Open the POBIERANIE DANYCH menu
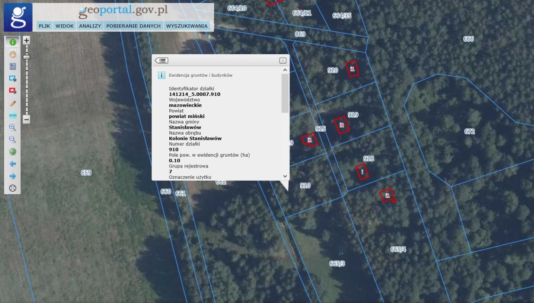 click(133, 26)
